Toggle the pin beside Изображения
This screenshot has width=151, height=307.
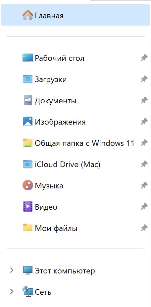pos(144,122)
